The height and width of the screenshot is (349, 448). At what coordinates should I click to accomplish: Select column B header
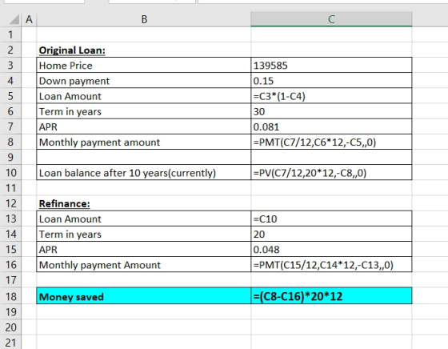[144, 19]
